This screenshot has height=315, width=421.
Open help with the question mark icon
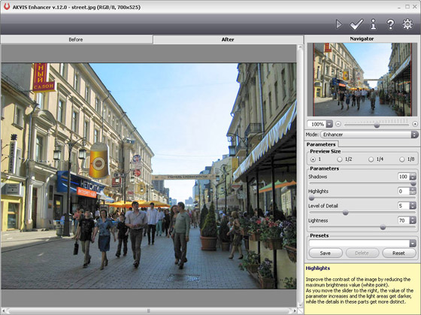[390, 25]
